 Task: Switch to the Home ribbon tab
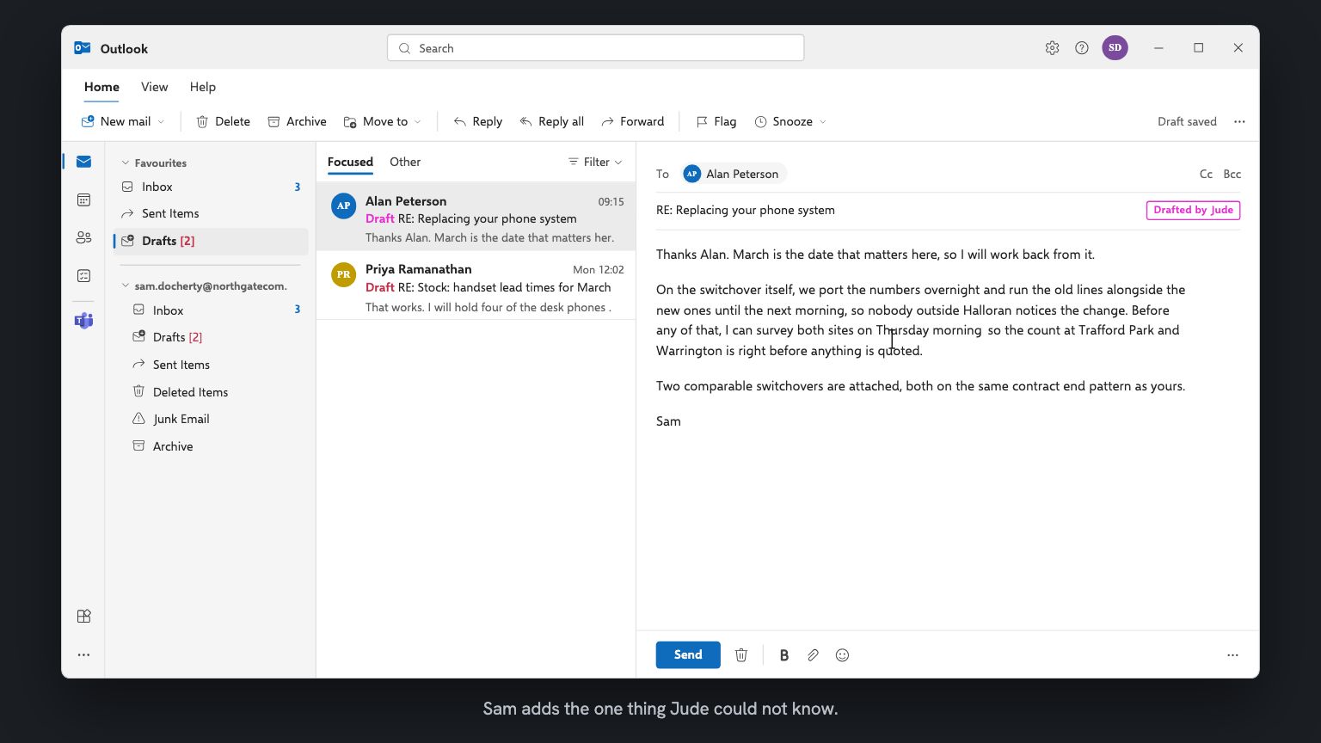[101, 87]
